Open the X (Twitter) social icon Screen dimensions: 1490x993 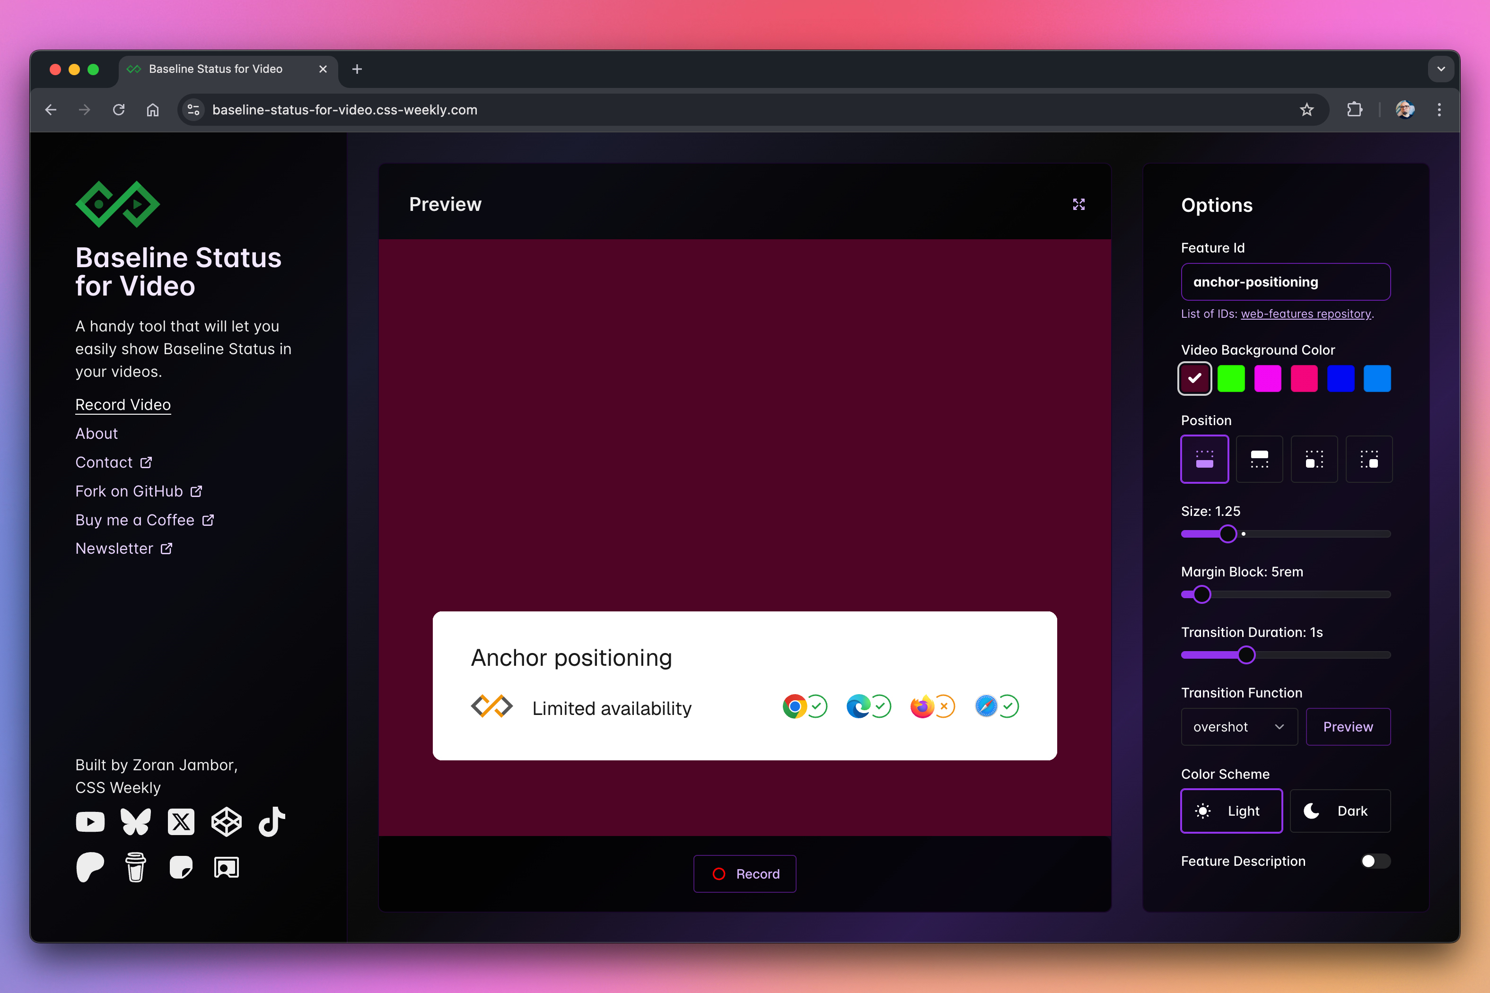click(181, 822)
